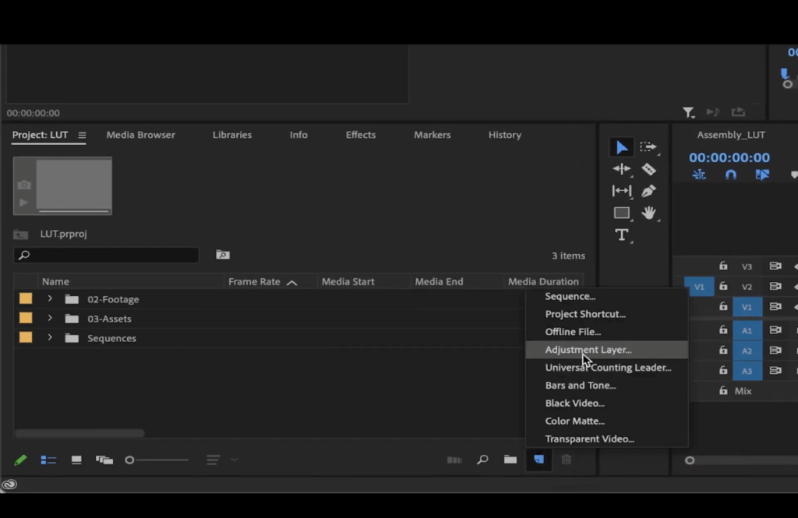Screen dimensions: 798x518
Task: Click the project search field
Action: (x=105, y=255)
